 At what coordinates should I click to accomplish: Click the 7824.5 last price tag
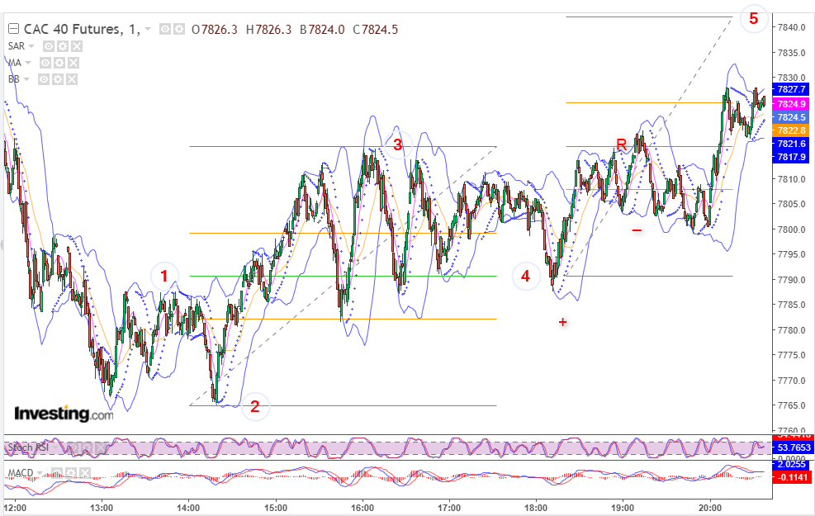[x=791, y=117]
